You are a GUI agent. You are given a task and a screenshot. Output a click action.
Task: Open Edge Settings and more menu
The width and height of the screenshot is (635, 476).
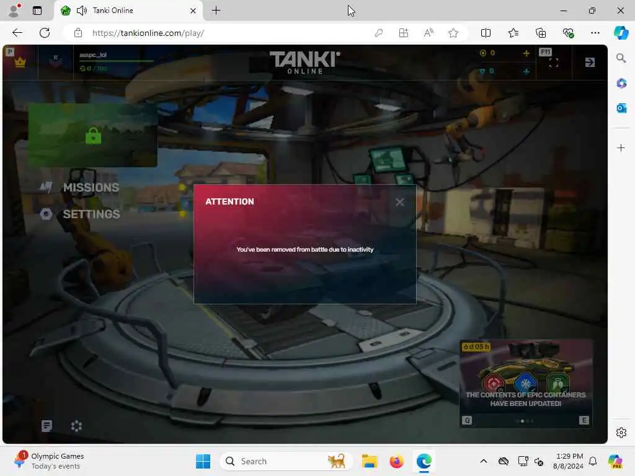click(x=595, y=33)
